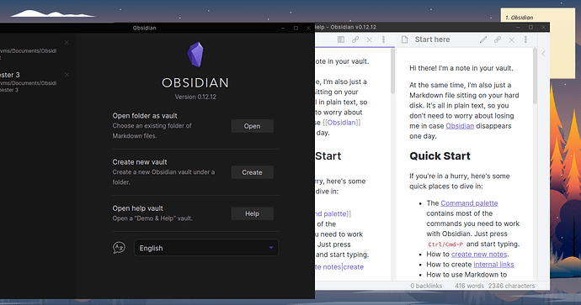Close the Help - Obsidian v0.12.12 window
Screen dimensions: 581x305
tap(543, 28)
